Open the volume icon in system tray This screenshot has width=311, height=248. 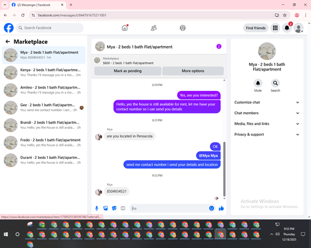pos(277,234)
